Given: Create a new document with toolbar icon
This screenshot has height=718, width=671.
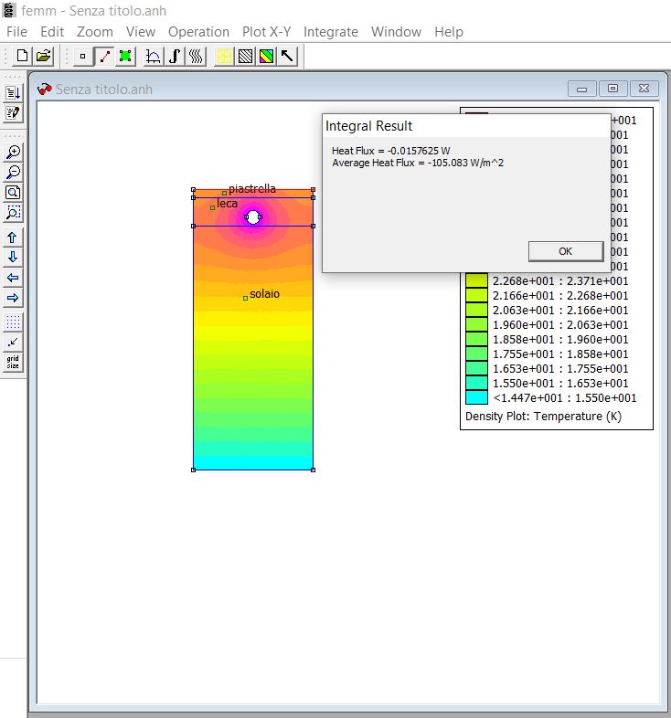Looking at the screenshot, I should pos(23,56).
